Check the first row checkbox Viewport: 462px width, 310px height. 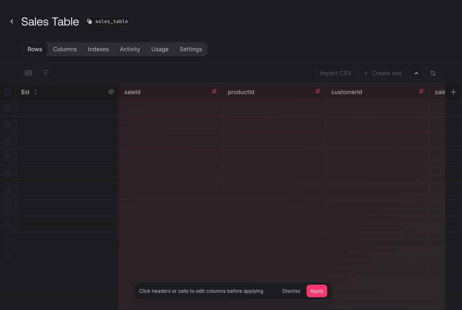tap(8, 108)
